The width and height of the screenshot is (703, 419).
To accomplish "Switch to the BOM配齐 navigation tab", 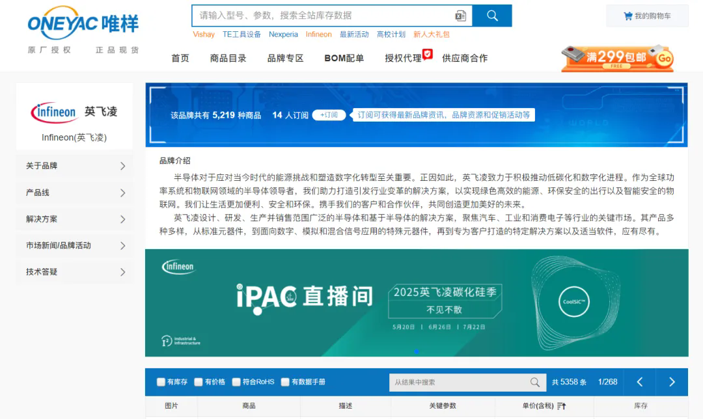I will click(x=344, y=58).
